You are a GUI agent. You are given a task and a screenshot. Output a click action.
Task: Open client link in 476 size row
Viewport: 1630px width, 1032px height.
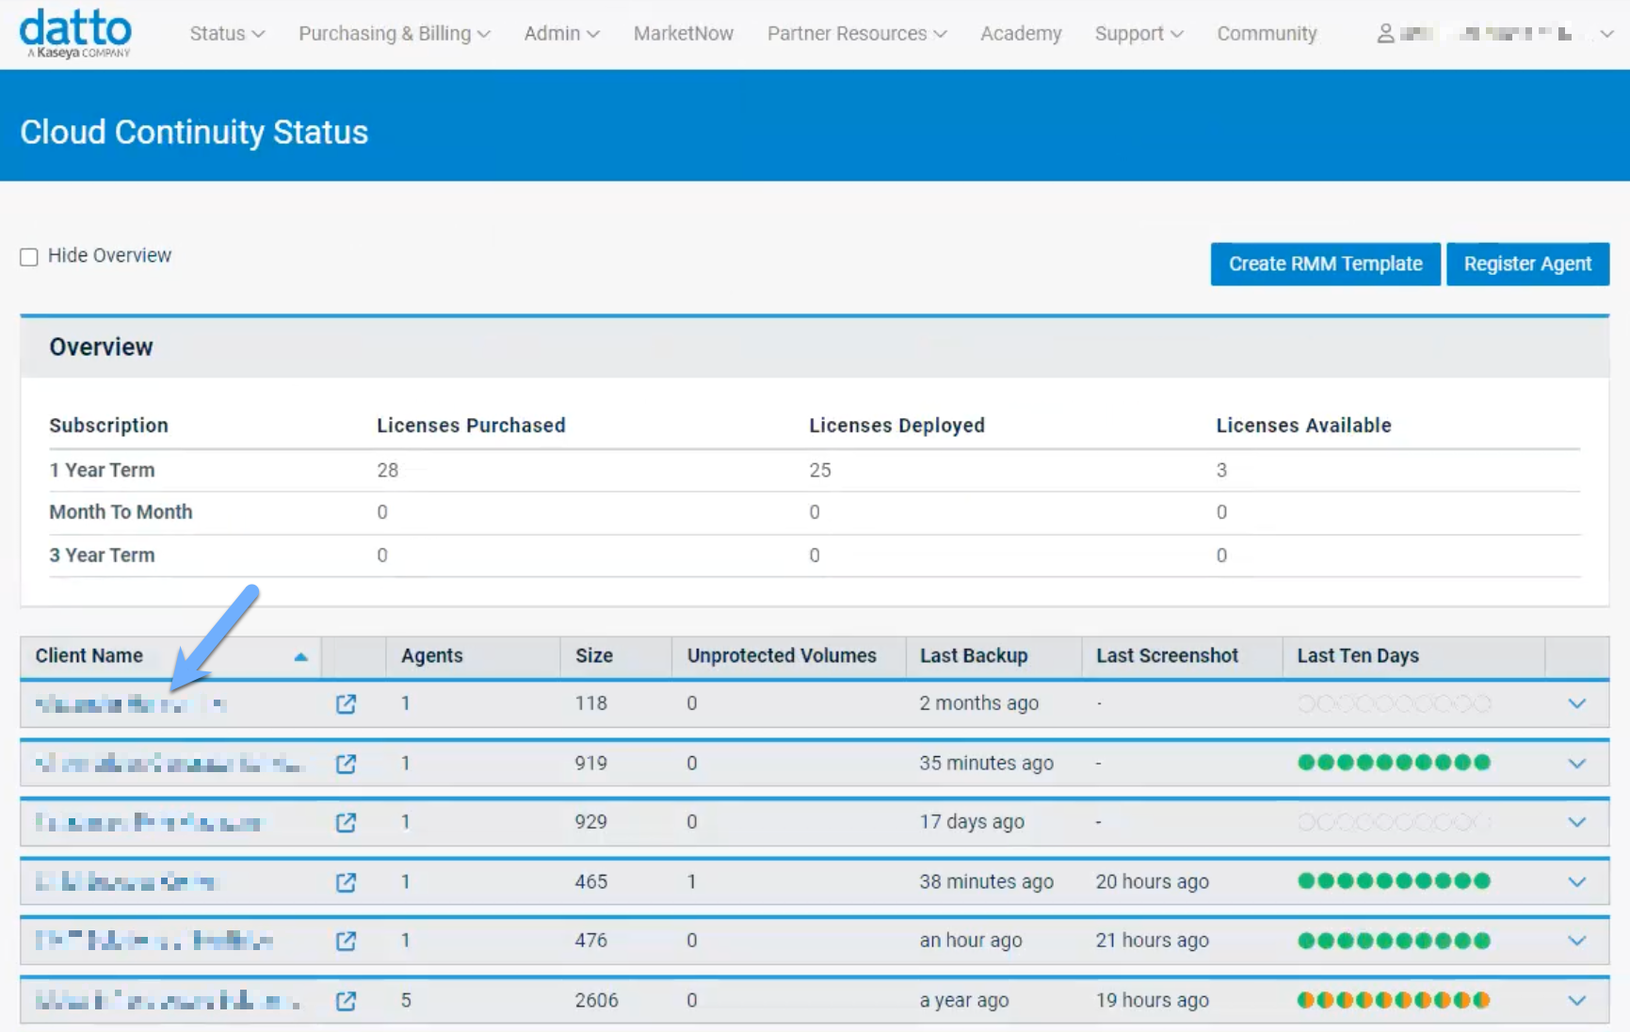pyautogui.click(x=154, y=941)
